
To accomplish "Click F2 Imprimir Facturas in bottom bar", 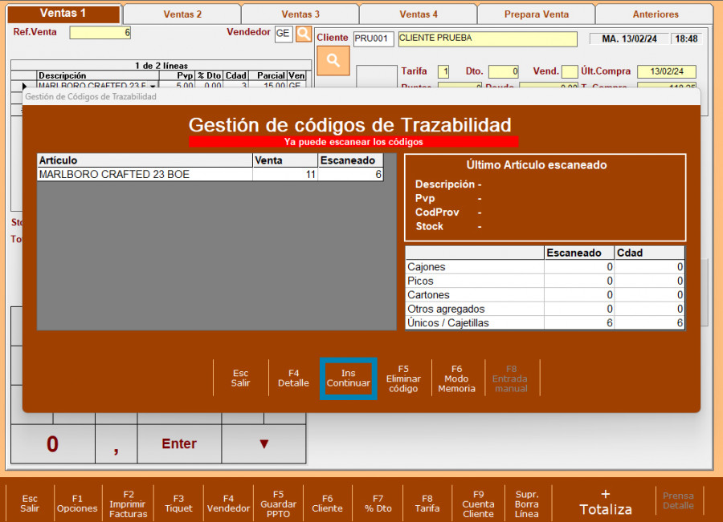I will click(128, 504).
